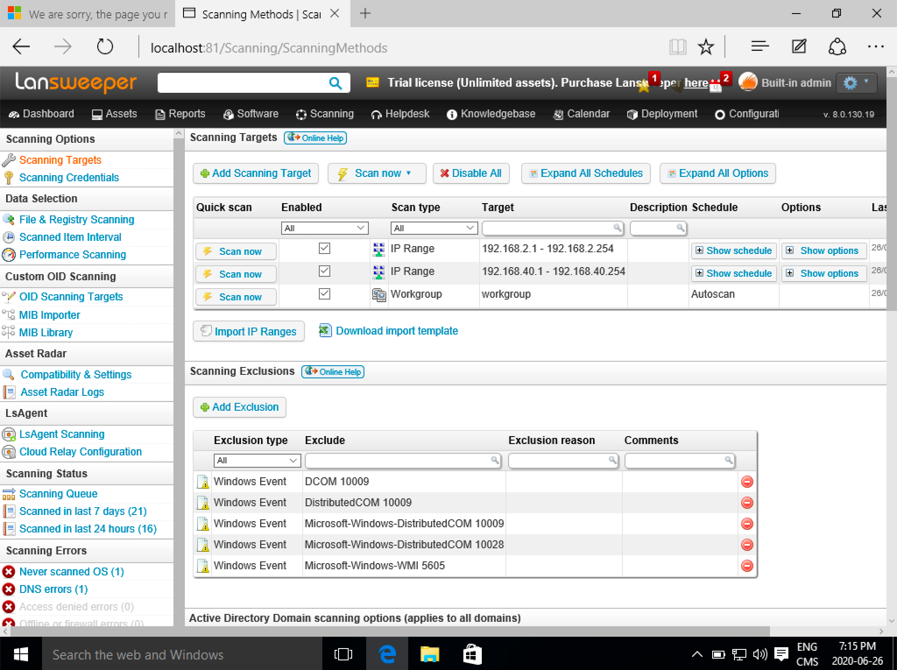The width and height of the screenshot is (897, 670).
Task: Open the Store icon on the taskbar
Action: (x=472, y=654)
